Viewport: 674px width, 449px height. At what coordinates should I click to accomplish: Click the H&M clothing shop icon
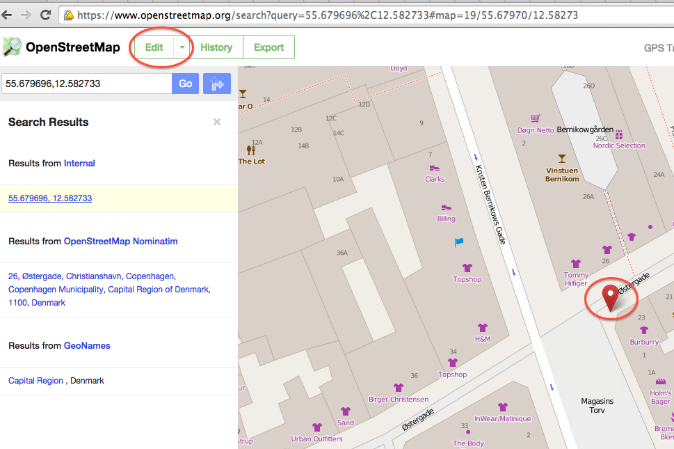tap(483, 328)
